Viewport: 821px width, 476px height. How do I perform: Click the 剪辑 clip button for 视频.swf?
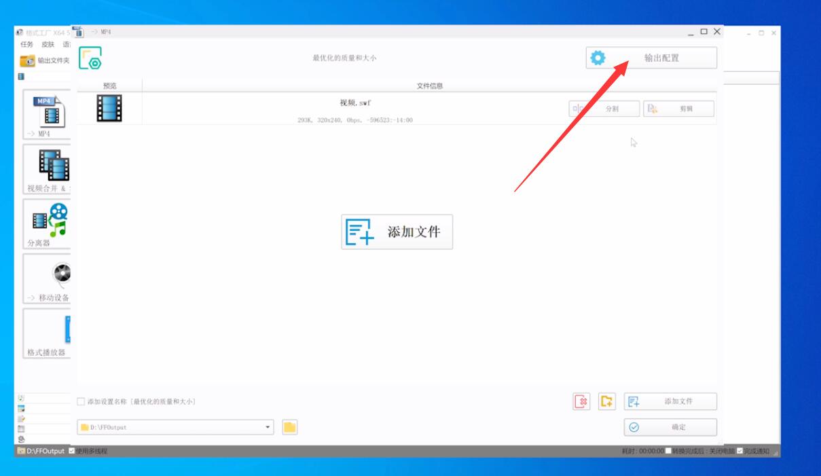(678, 109)
